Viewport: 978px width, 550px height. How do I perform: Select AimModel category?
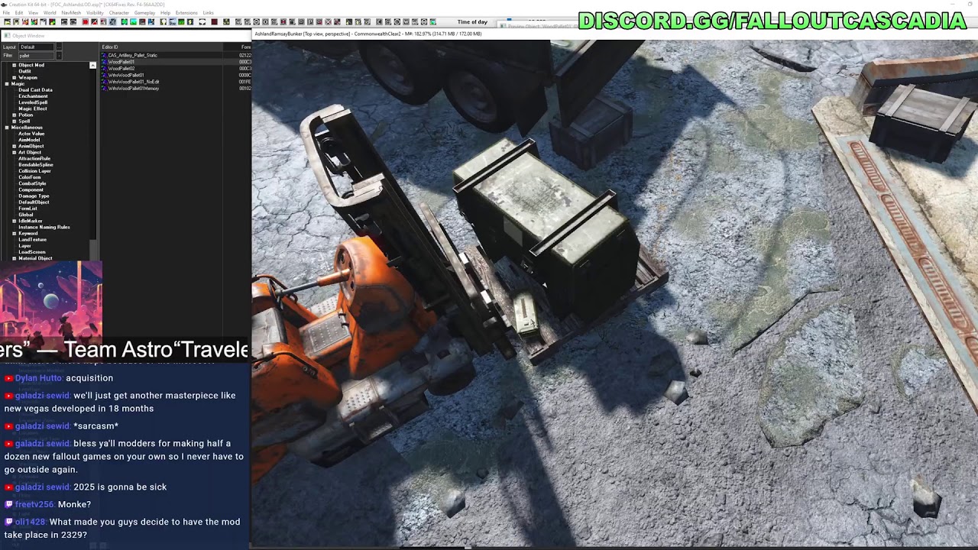pos(29,140)
